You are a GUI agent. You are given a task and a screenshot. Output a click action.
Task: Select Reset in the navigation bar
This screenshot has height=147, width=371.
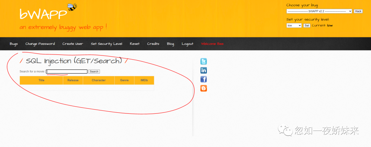pos(135,44)
